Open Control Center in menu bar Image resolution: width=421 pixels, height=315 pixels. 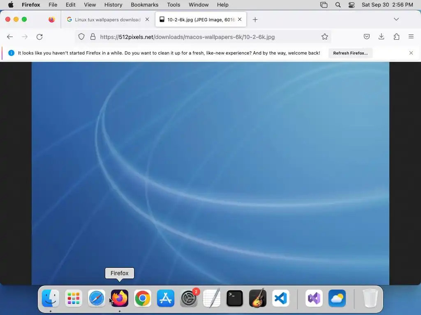(x=352, y=5)
